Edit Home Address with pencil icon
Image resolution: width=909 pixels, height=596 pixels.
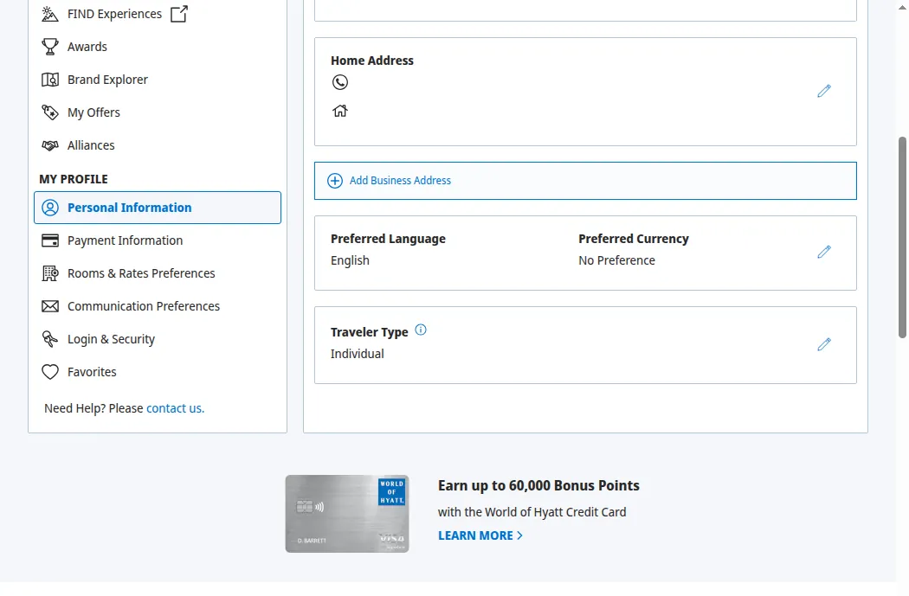click(824, 91)
